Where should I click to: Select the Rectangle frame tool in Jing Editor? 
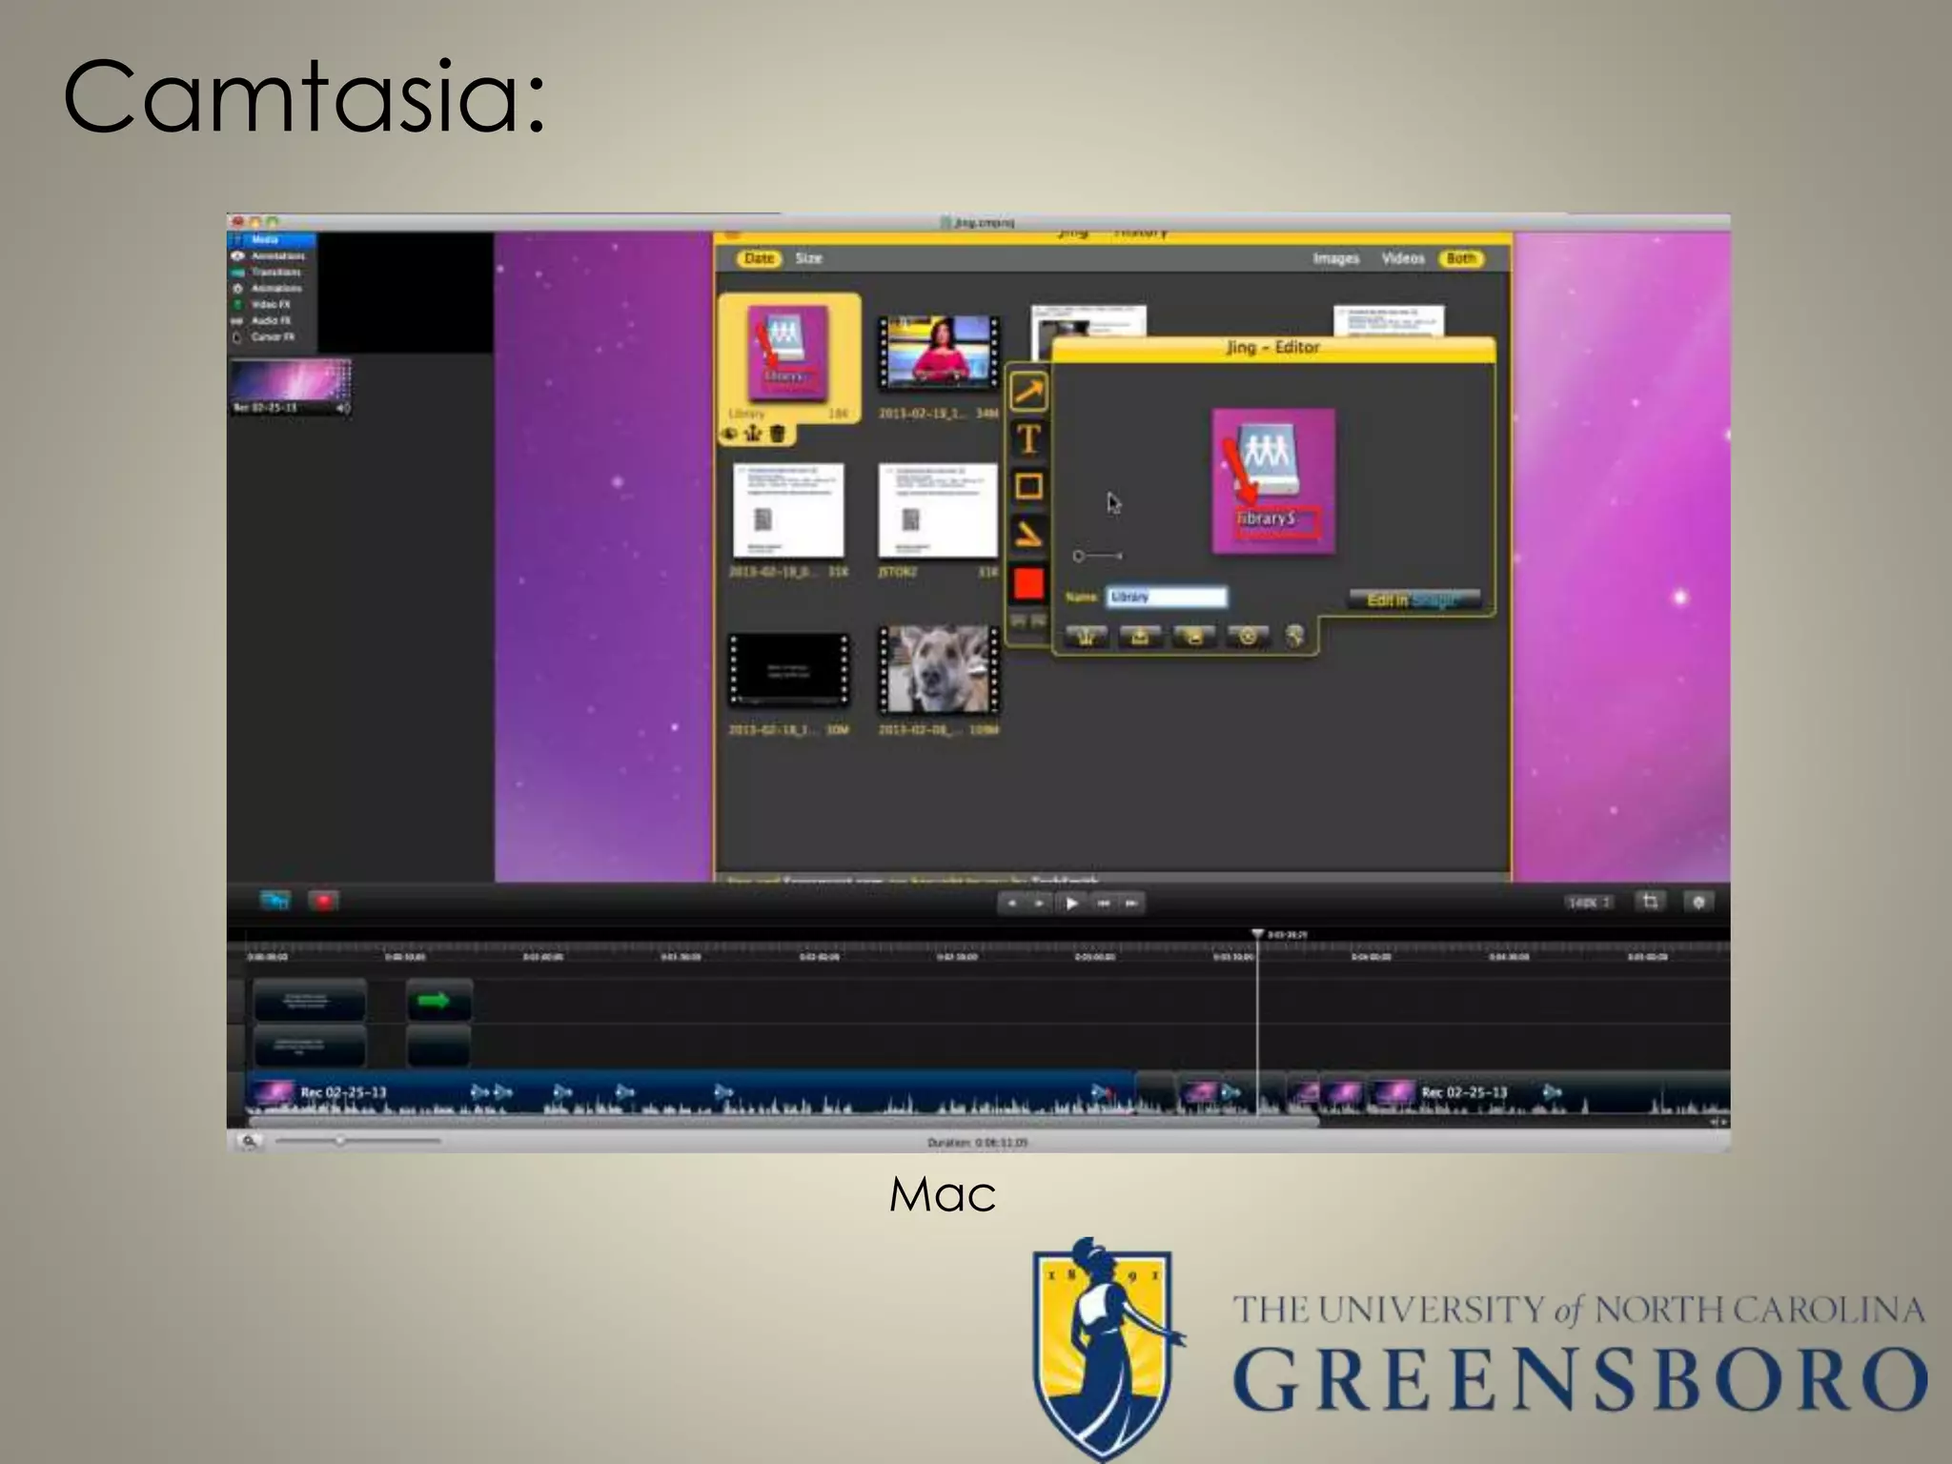(1028, 487)
